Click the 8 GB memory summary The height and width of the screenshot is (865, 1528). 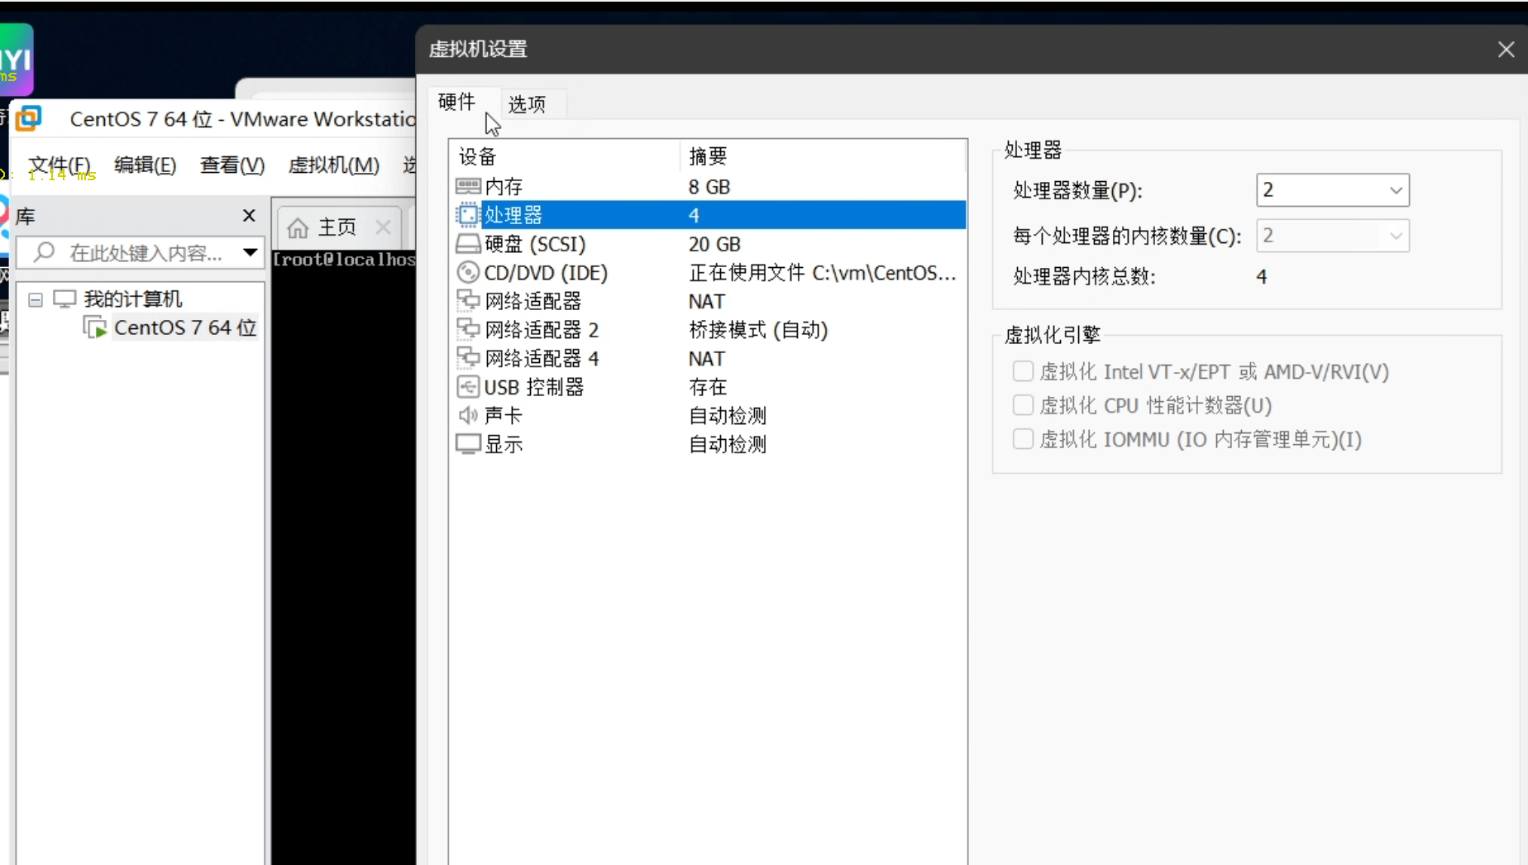click(709, 187)
